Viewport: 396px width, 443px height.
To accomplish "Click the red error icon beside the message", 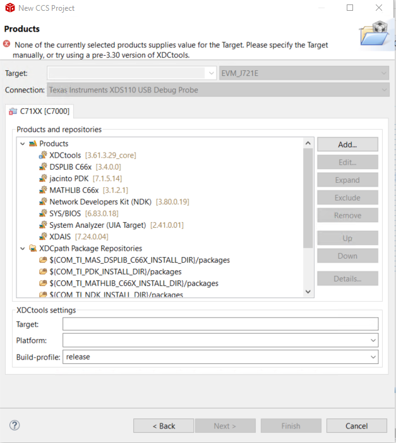I will point(6,44).
